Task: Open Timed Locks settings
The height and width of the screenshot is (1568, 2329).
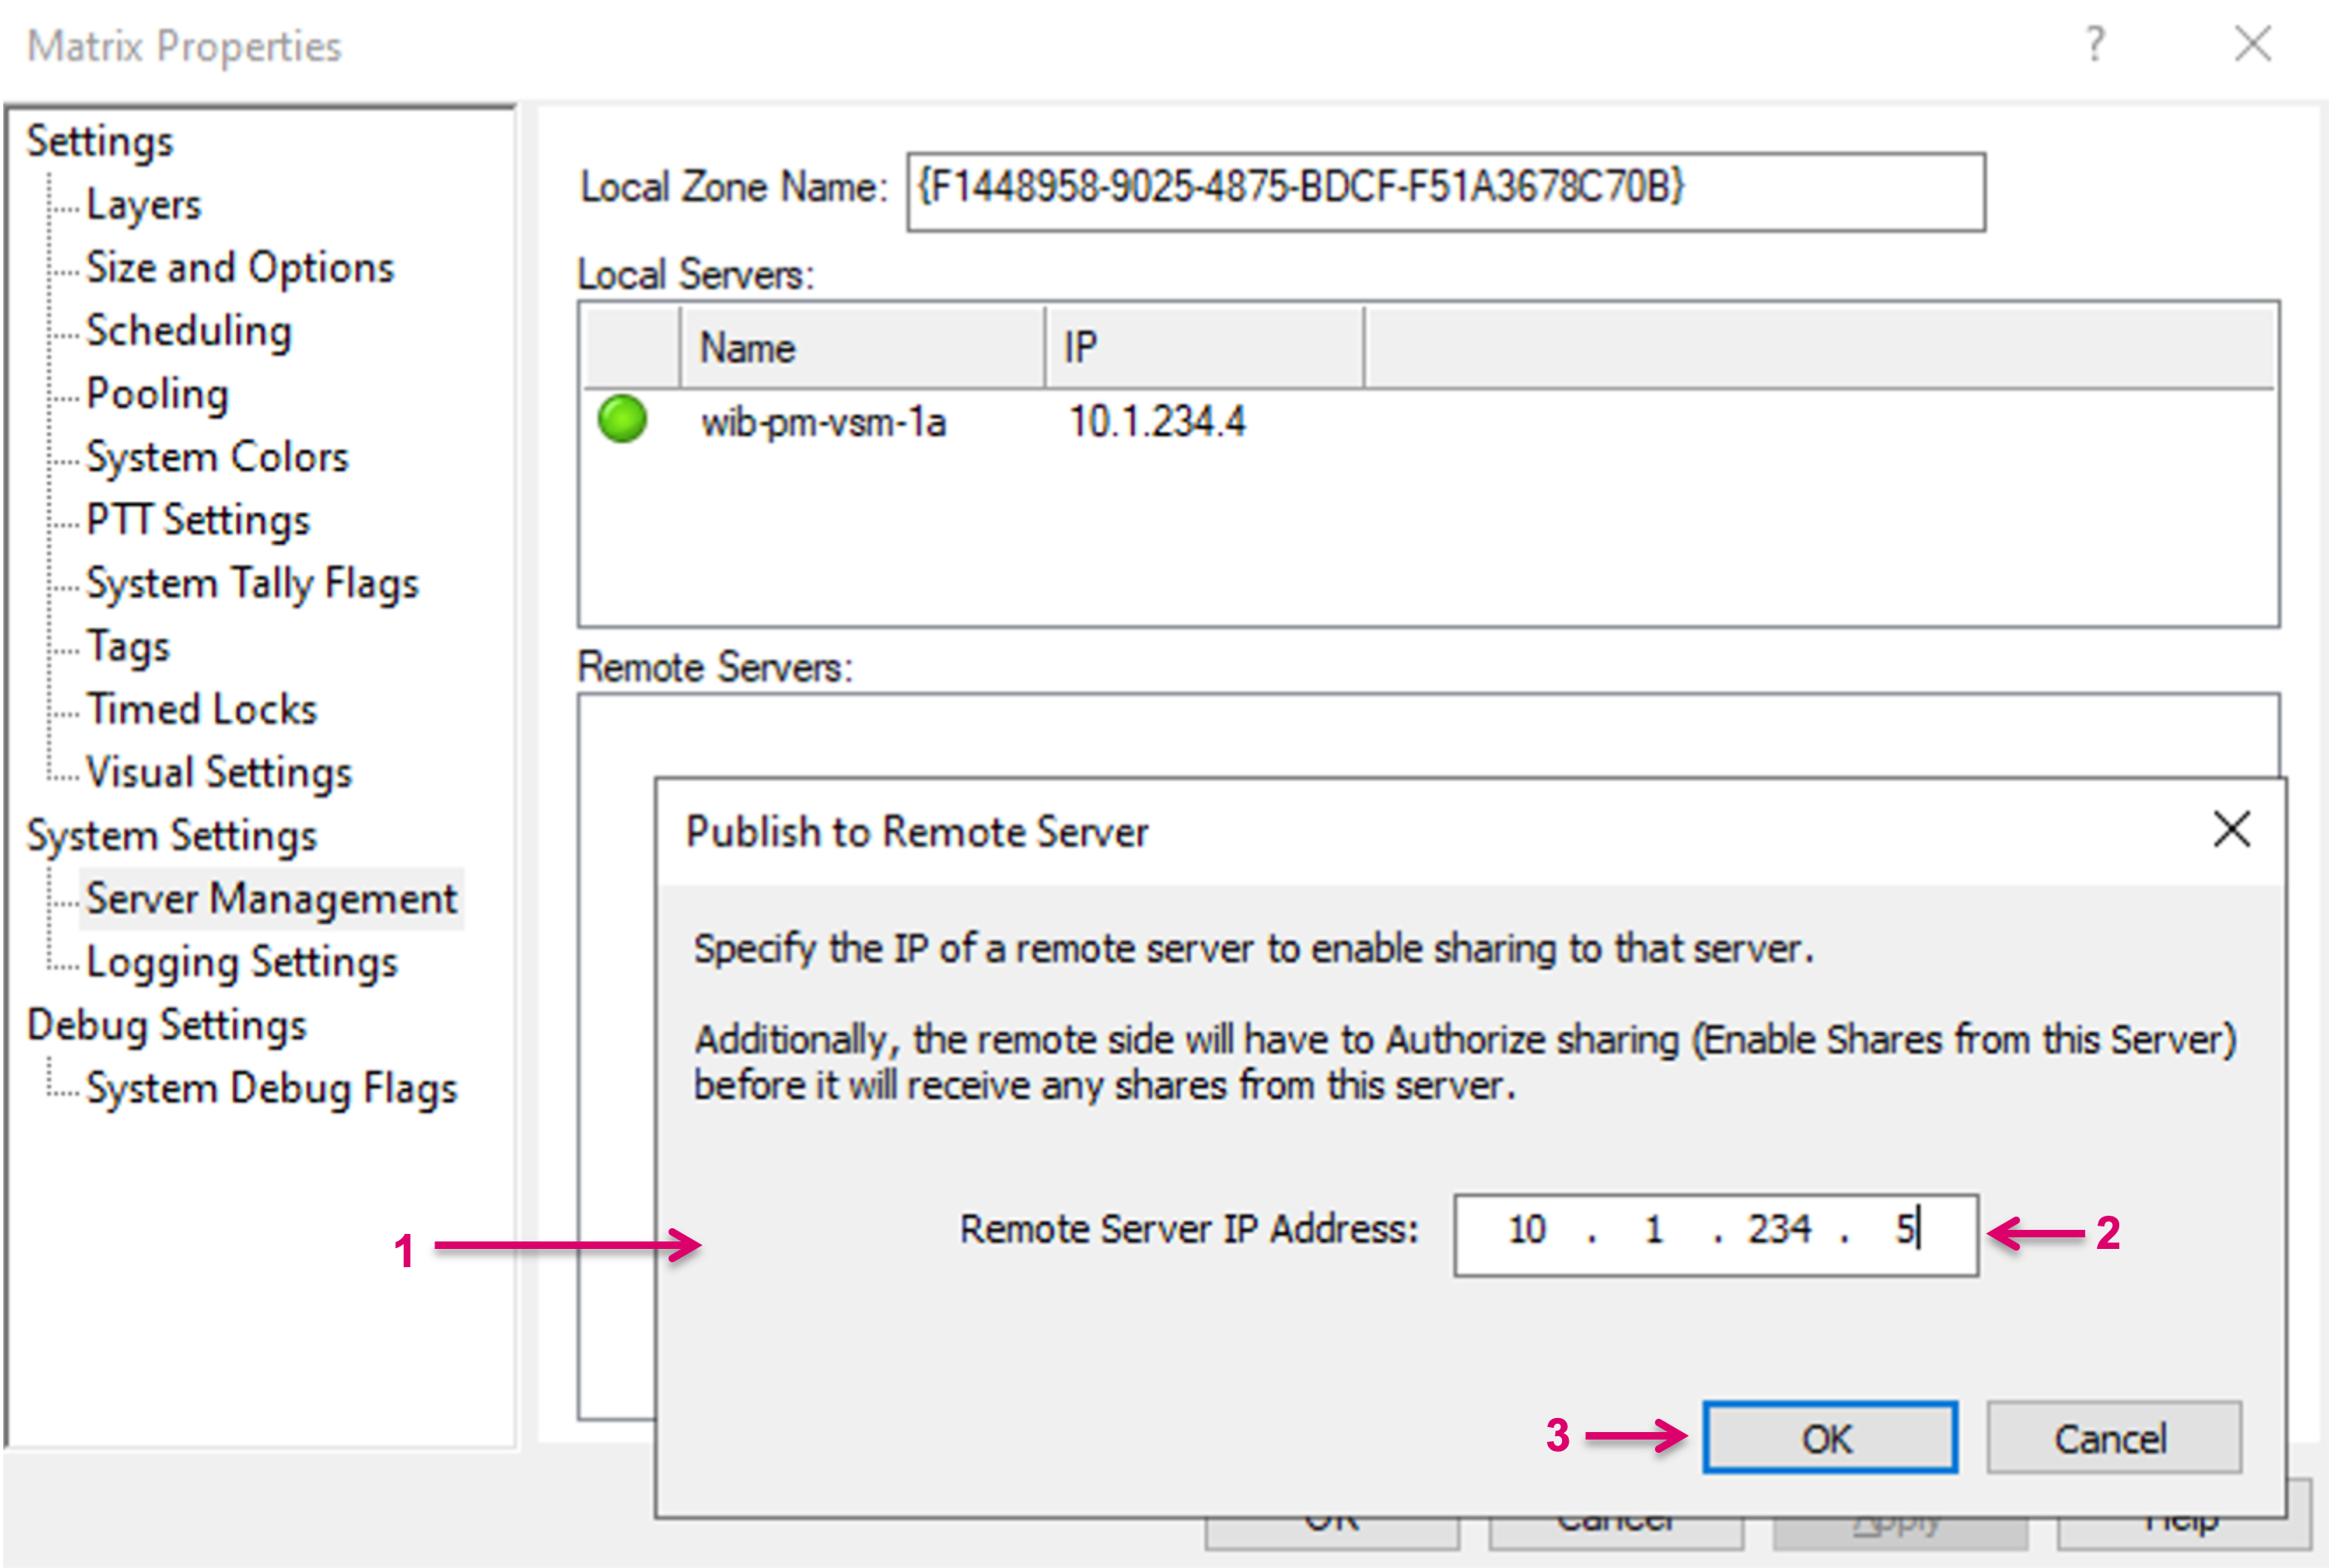Action: pyautogui.click(x=201, y=709)
